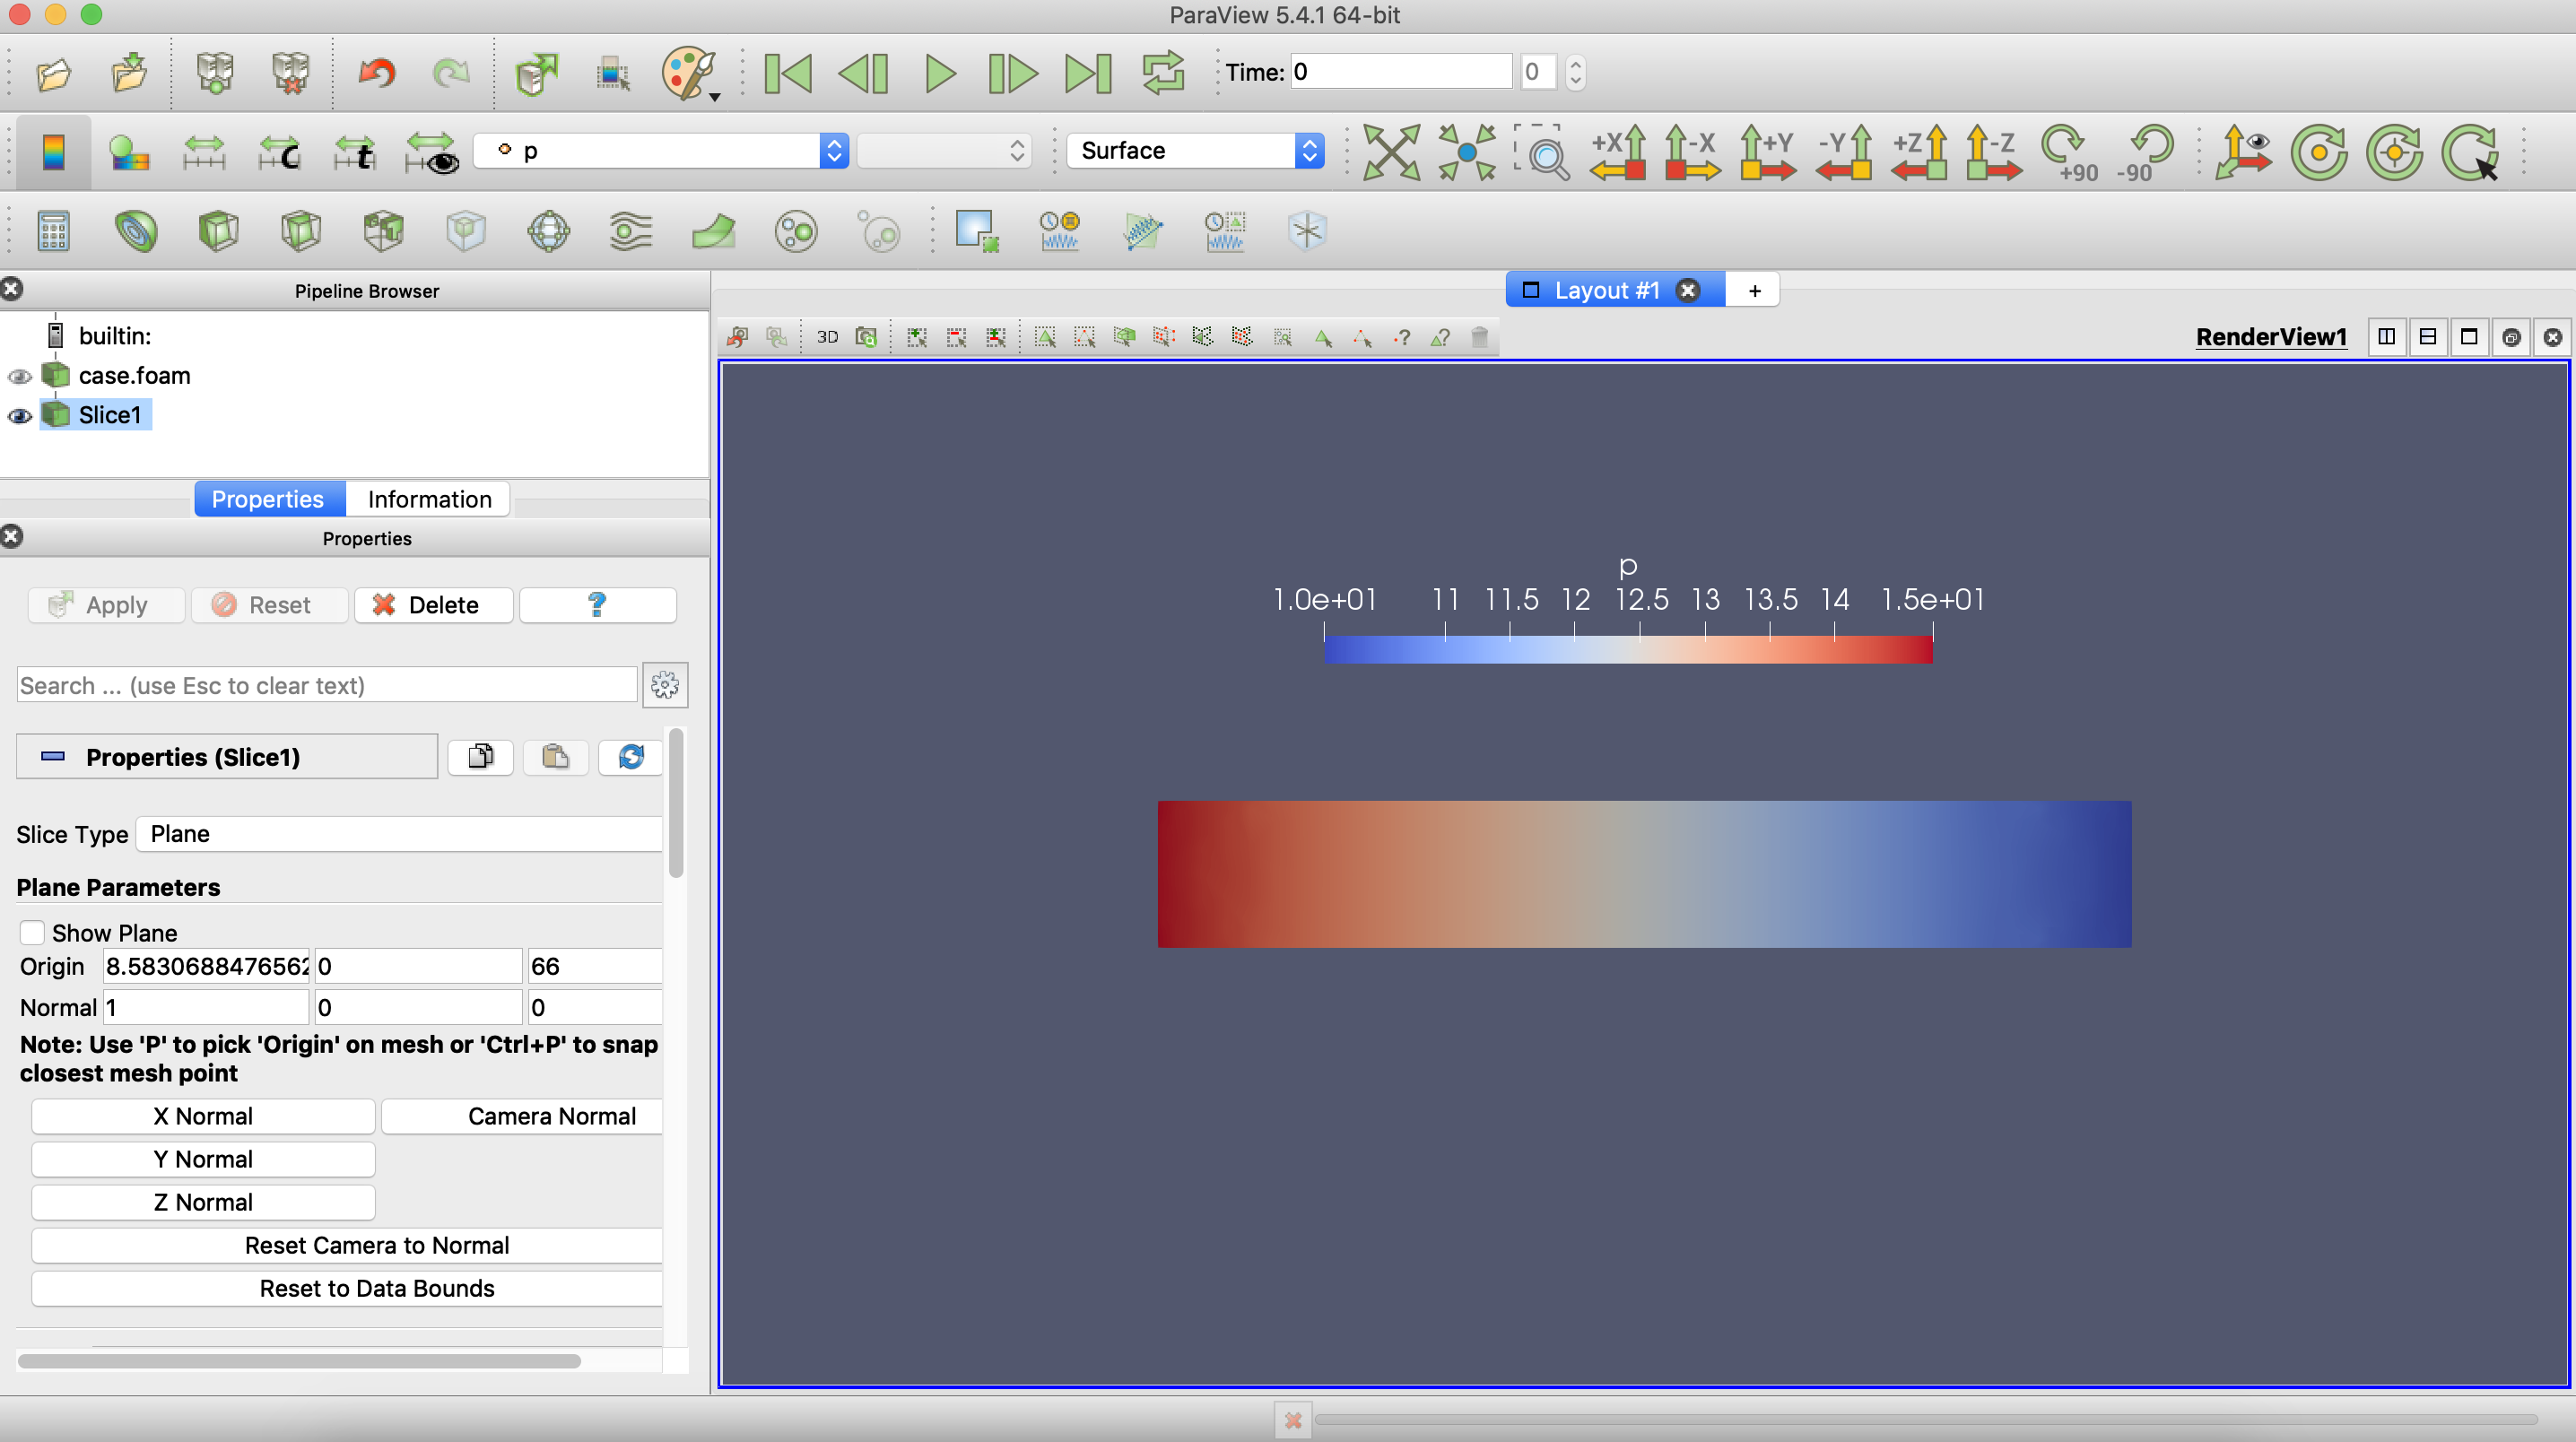Toggle color legend visibility icon
The height and width of the screenshot is (1442, 2576).
click(x=53, y=152)
